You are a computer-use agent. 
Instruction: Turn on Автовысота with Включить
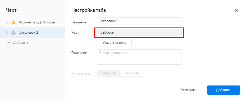tap(108, 73)
